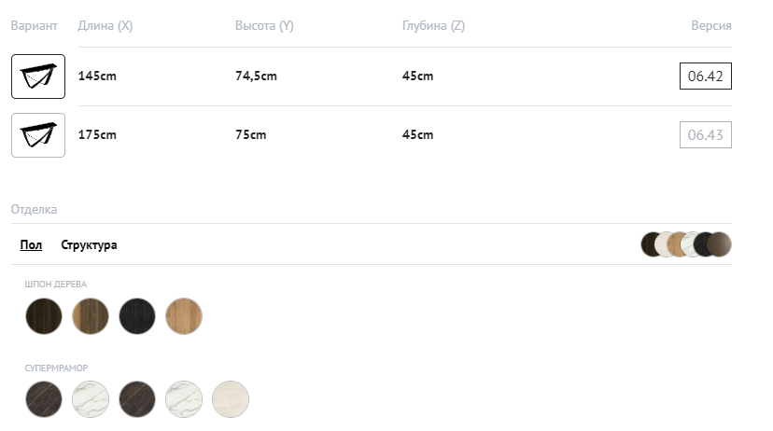
Task: Switch to the Пол tab
Action: pos(31,245)
